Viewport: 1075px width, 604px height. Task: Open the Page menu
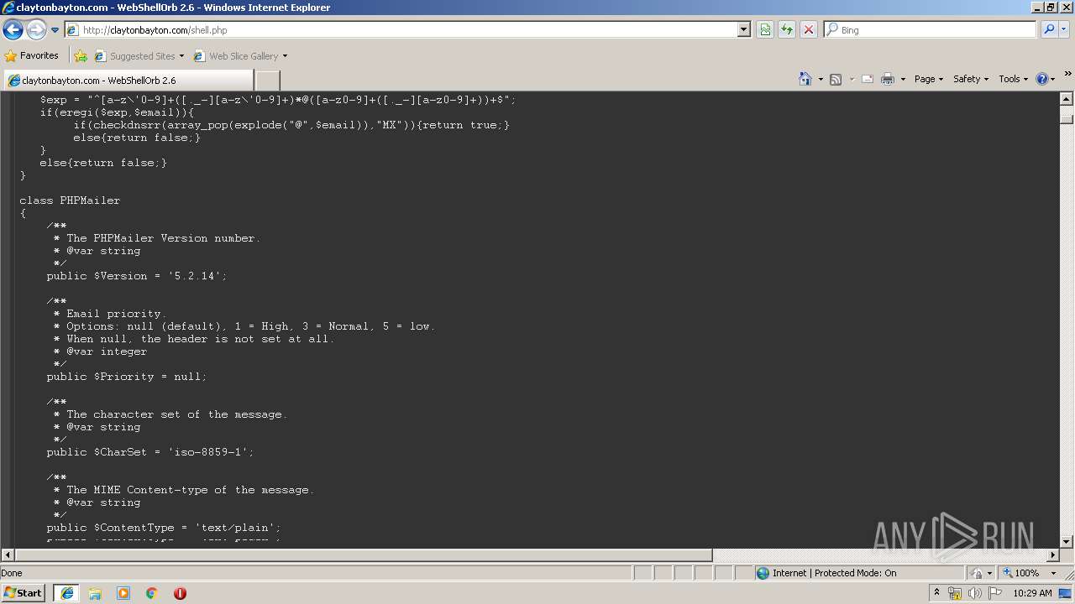[x=929, y=79]
